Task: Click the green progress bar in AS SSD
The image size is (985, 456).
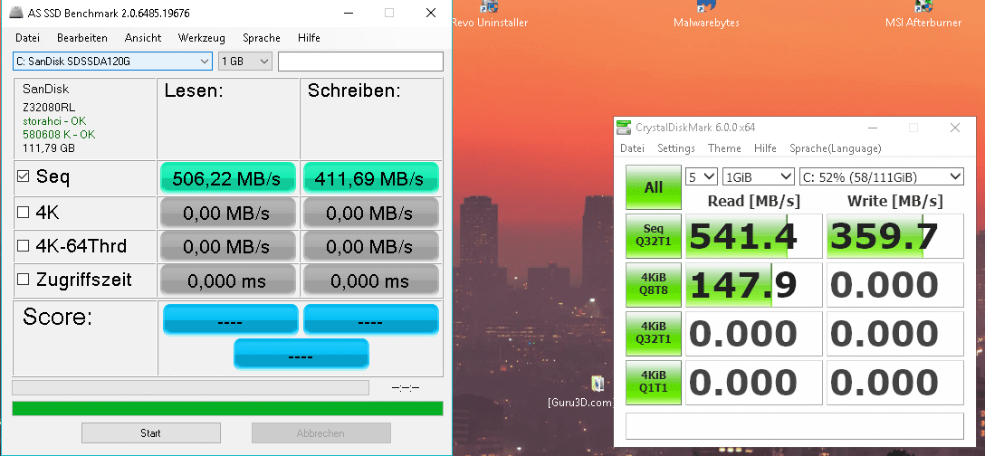Action: point(227,408)
